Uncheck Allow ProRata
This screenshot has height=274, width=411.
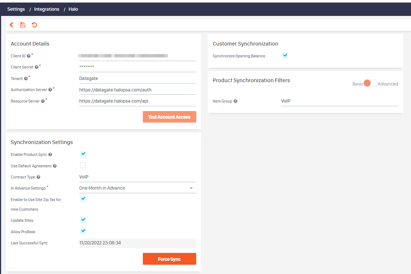tap(83, 231)
